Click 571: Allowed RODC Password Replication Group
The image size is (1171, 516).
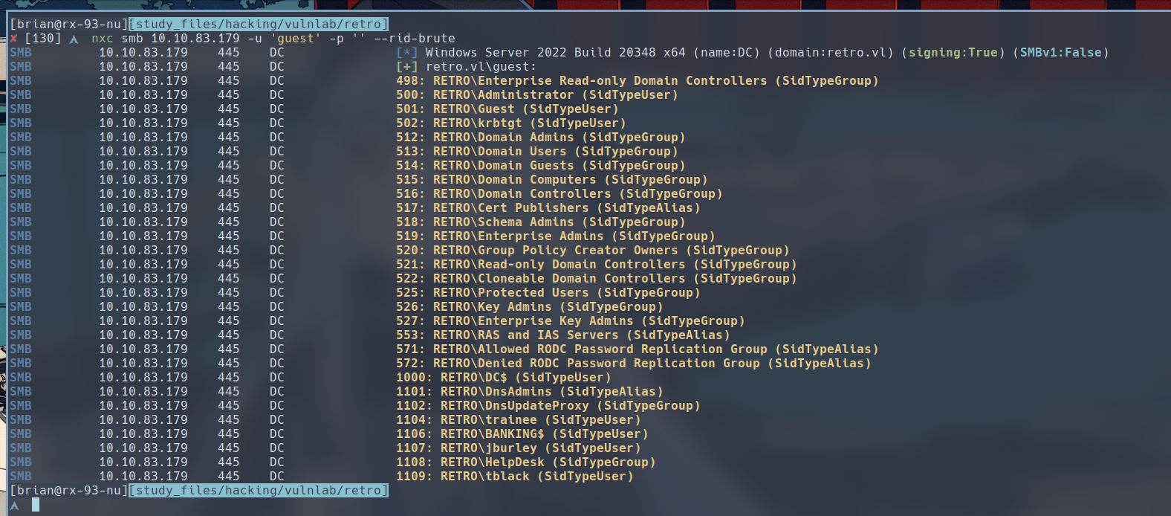[x=638, y=349]
